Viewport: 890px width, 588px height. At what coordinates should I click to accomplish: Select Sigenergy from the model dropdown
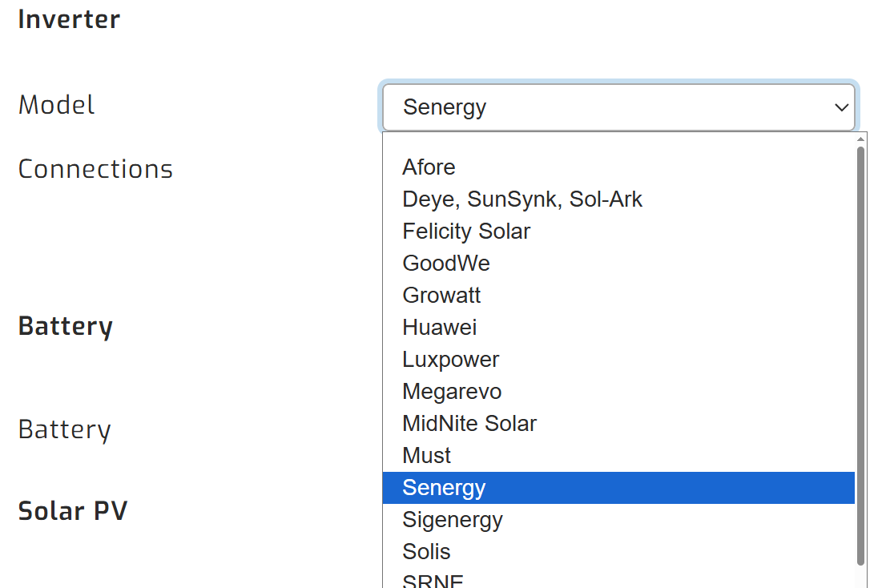[453, 519]
